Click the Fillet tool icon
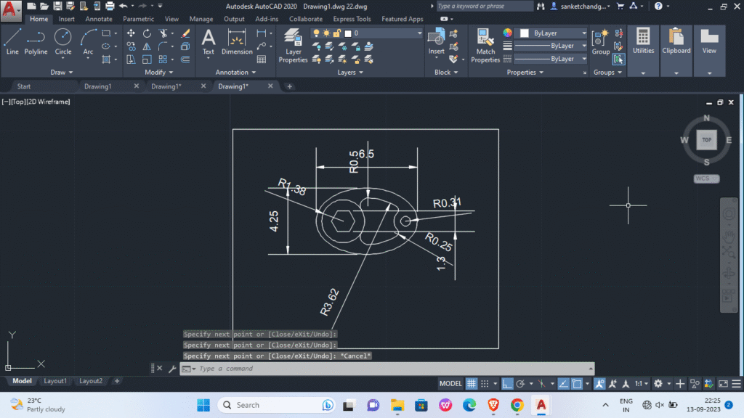 point(163,46)
